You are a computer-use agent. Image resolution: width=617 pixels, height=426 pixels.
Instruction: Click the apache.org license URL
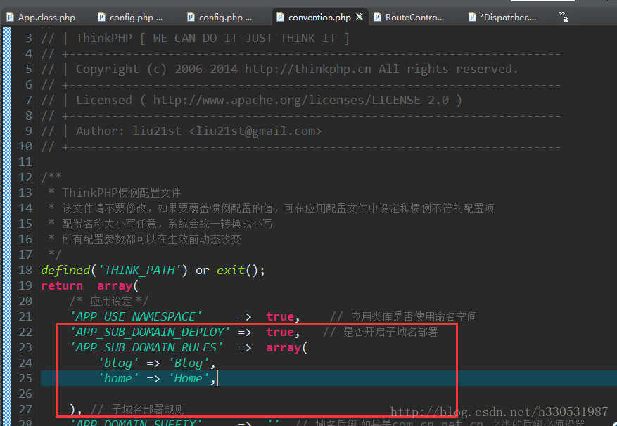click(x=300, y=100)
